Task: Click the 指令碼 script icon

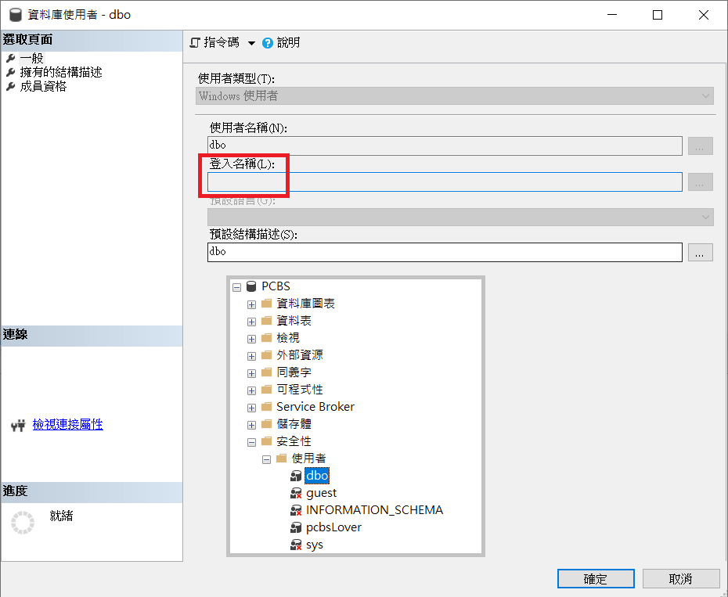Action: (195, 43)
